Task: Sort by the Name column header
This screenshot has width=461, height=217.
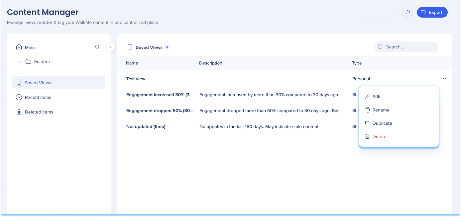Action: (132, 63)
